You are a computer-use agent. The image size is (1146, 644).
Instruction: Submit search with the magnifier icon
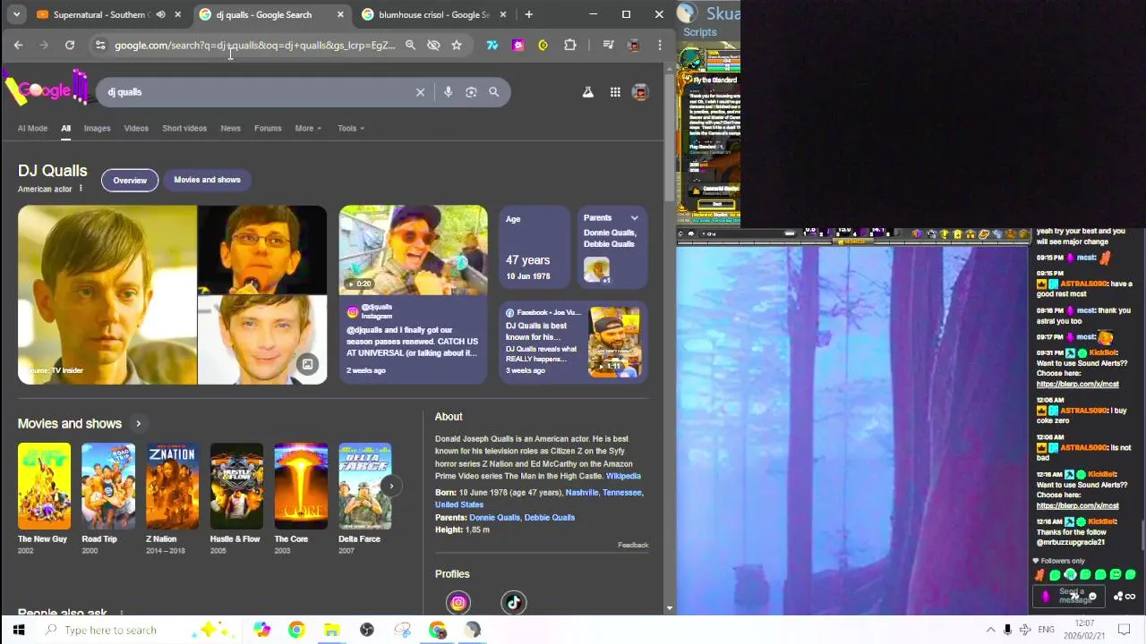pyautogui.click(x=493, y=92)
